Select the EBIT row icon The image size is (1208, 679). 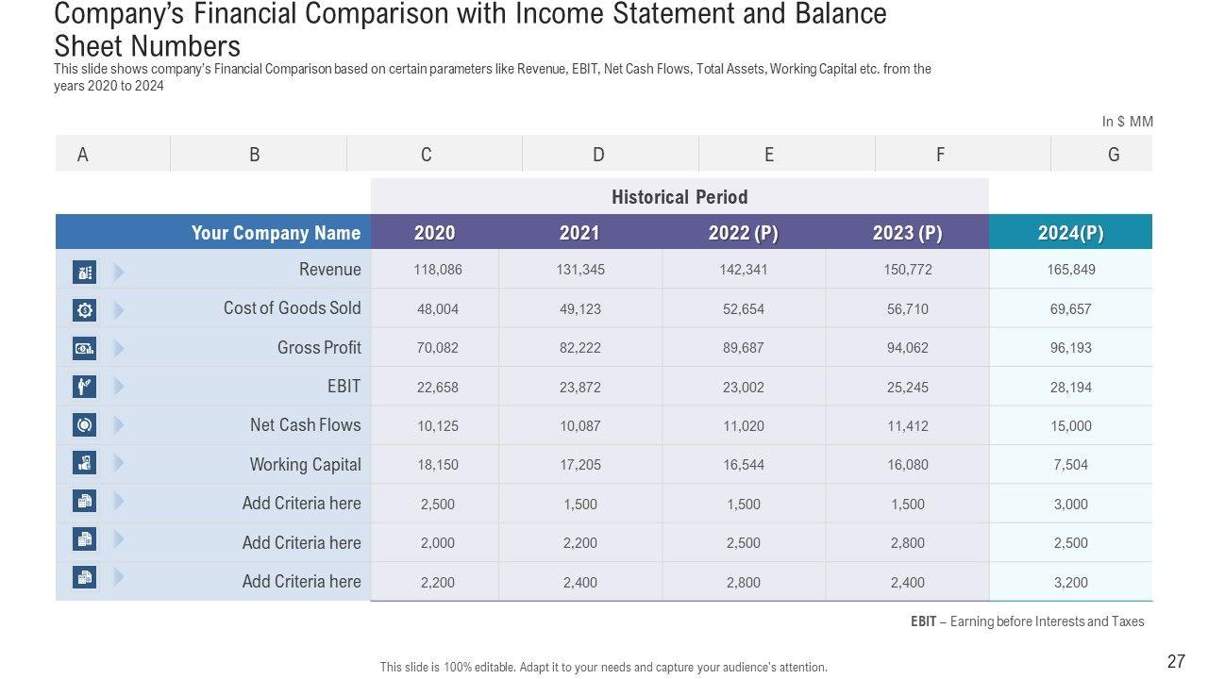(x=85, y=387)
